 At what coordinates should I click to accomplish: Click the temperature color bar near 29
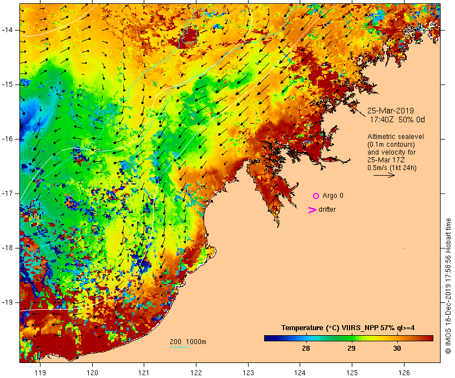click(351, 338)
